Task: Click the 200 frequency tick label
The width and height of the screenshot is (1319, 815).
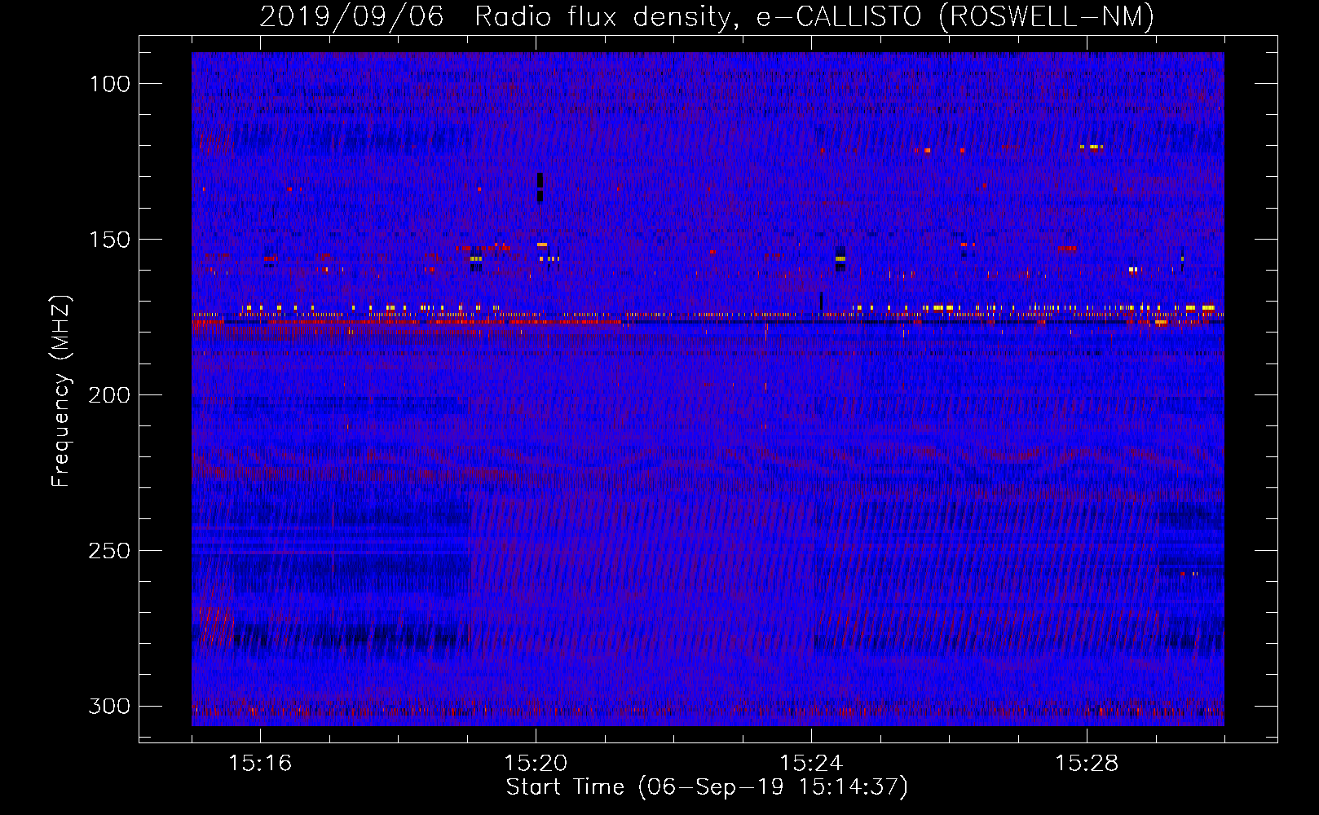Action: click(109, 395)
